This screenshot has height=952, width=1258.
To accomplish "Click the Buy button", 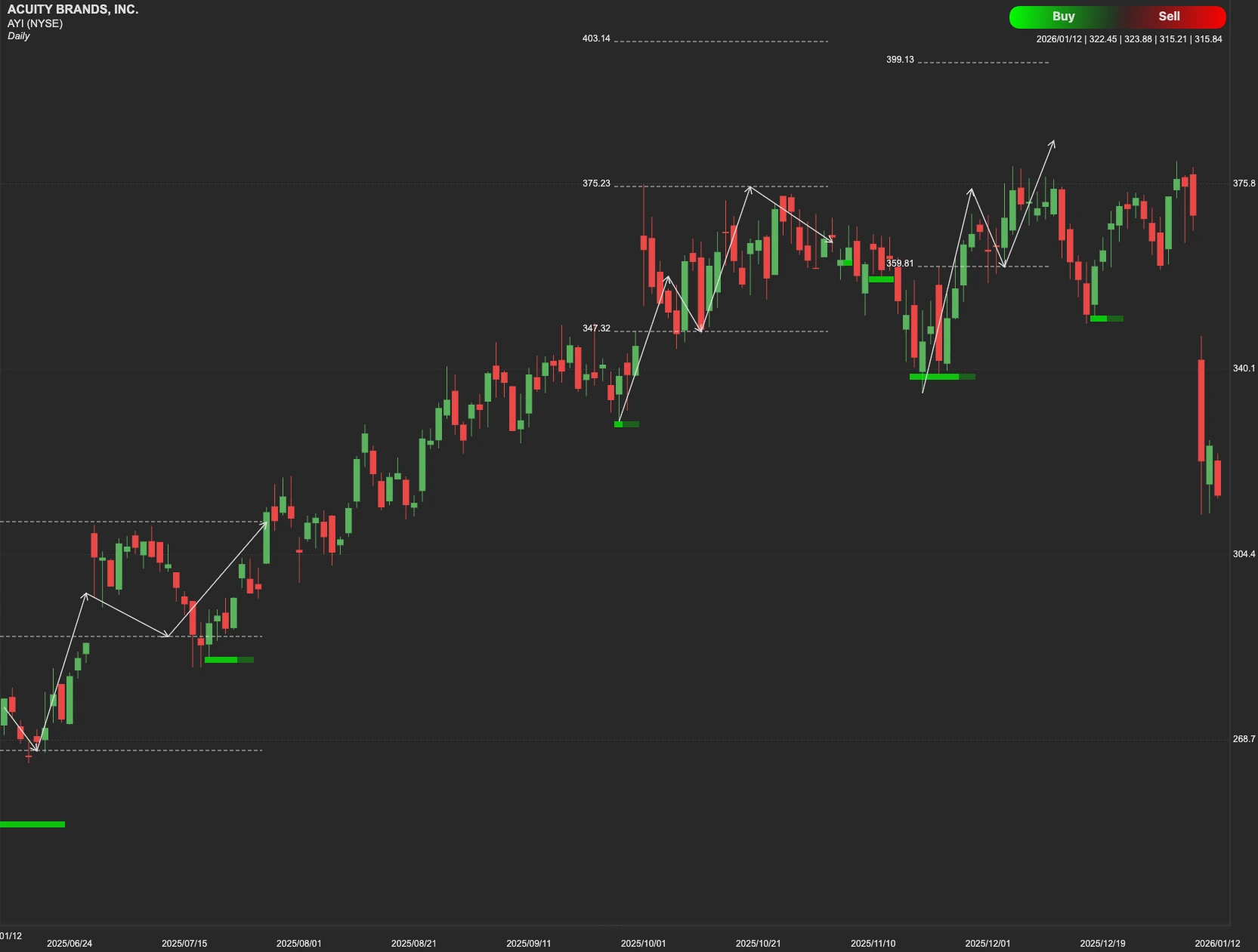I will pyautogui.click(x=1062, y=16).
